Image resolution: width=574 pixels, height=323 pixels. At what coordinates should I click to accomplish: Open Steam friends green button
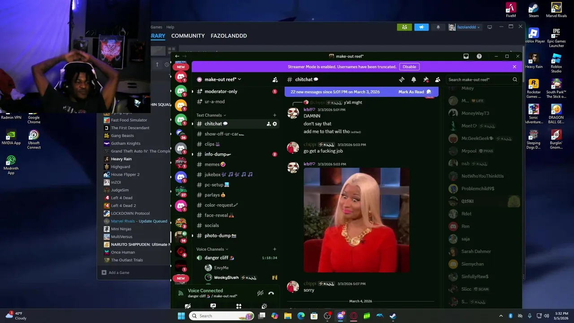[x=404, y=27]
